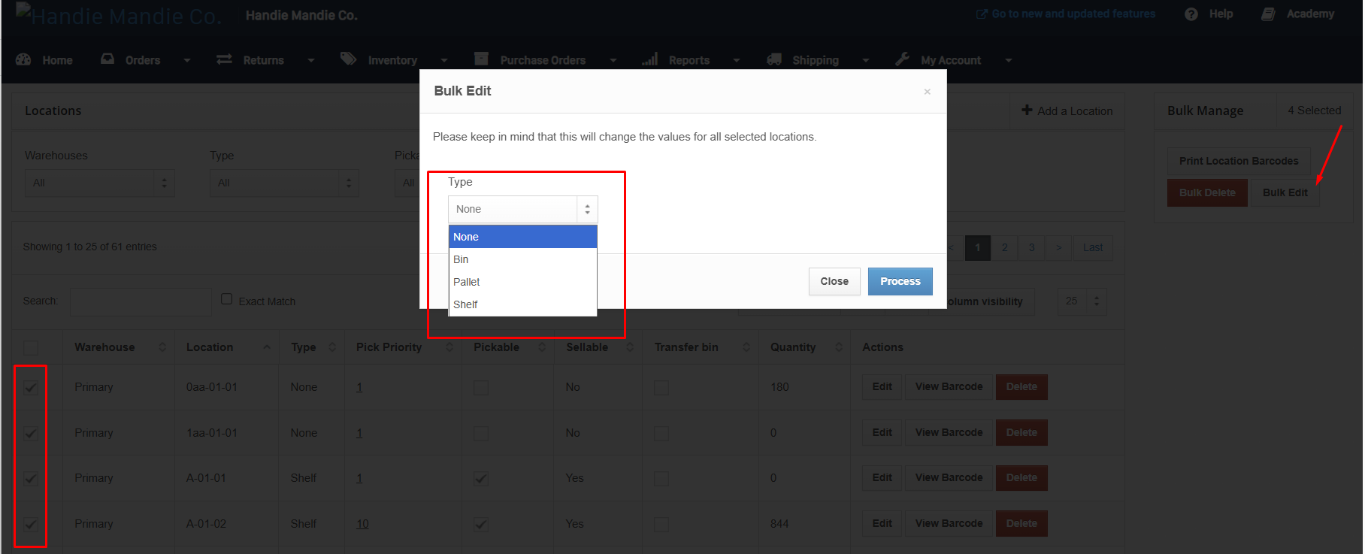Viewport: 1365px width, 554px height.
Task: Pick Bin in the Type dropdown
Action: coord(461,259)
